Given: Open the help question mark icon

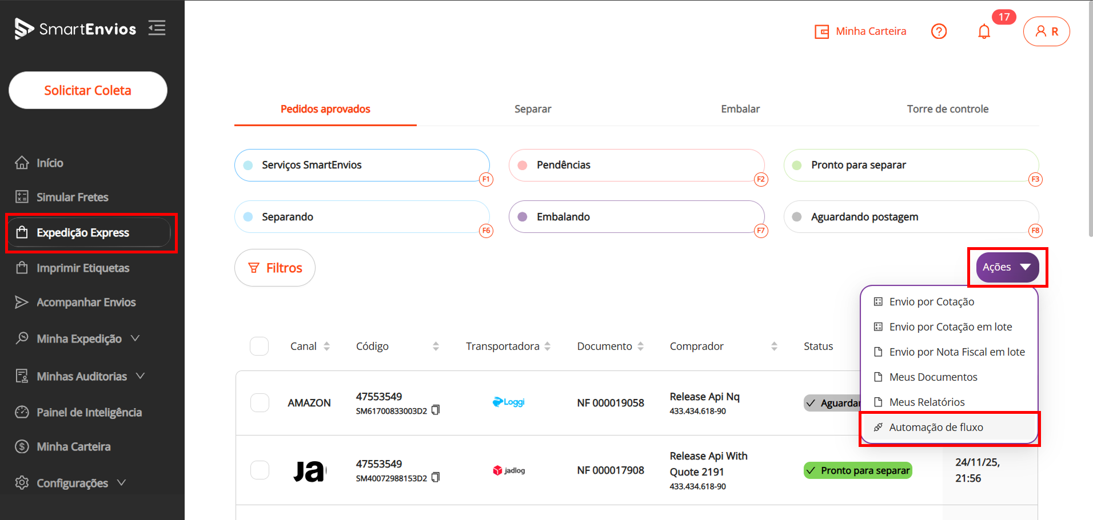Looking at the screenshot, I should (x=939, y=31).
